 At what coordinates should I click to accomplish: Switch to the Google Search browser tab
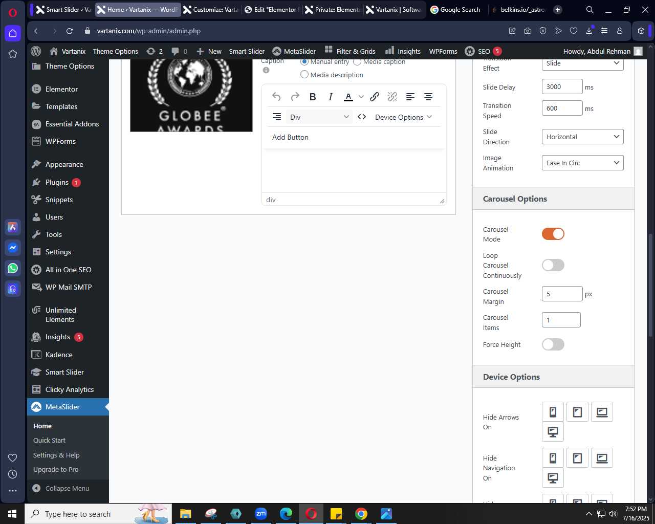point(455,10)
